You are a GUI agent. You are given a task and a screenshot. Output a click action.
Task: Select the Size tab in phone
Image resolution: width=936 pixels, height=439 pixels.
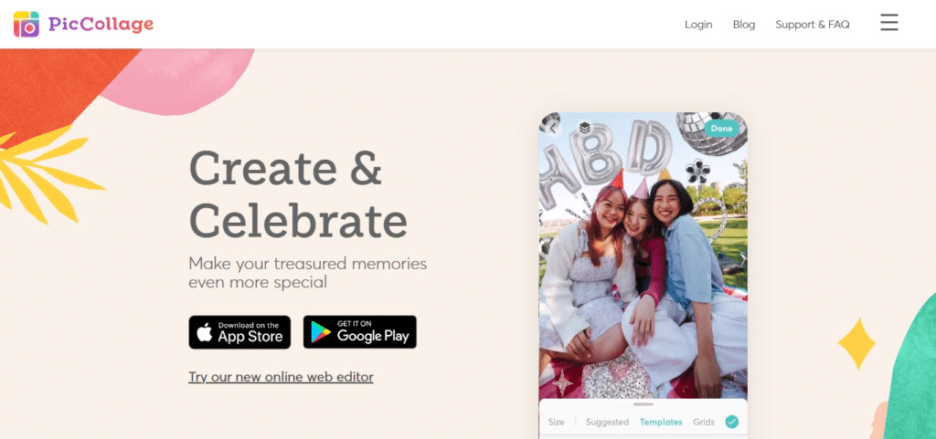pos(556,422)
